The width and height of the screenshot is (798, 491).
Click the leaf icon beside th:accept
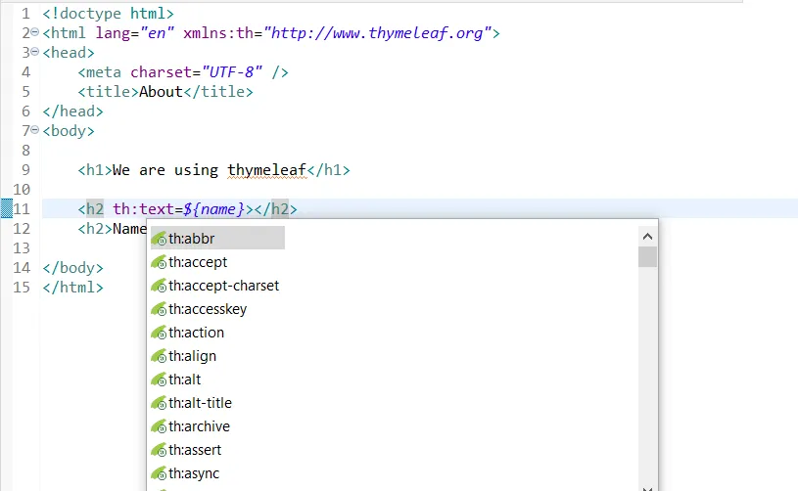[x=160, y=262]
